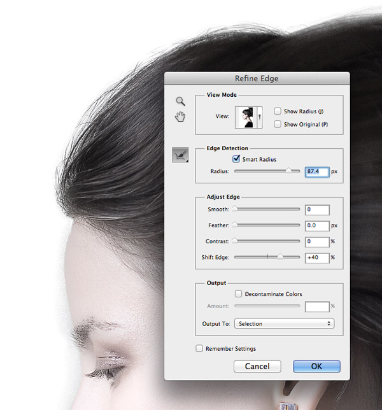The width and height of the screenshot is (382, 410).
Task: Enable the Show Radius (J) checkbox
Action: click(x=278, y=111)
